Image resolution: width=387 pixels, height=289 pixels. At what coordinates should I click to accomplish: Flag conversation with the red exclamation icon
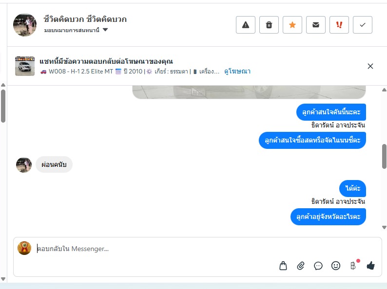point(339,25)
